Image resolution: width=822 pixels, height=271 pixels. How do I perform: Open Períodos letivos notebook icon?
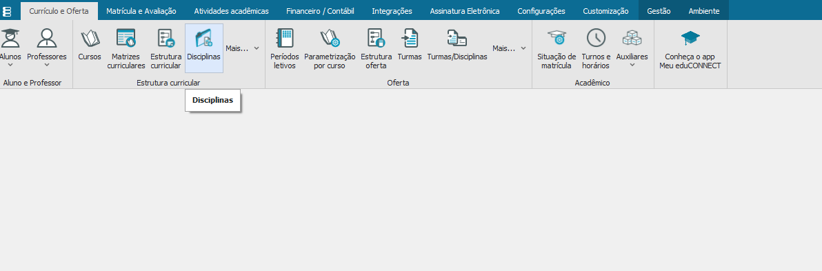[x=285, y=38]
